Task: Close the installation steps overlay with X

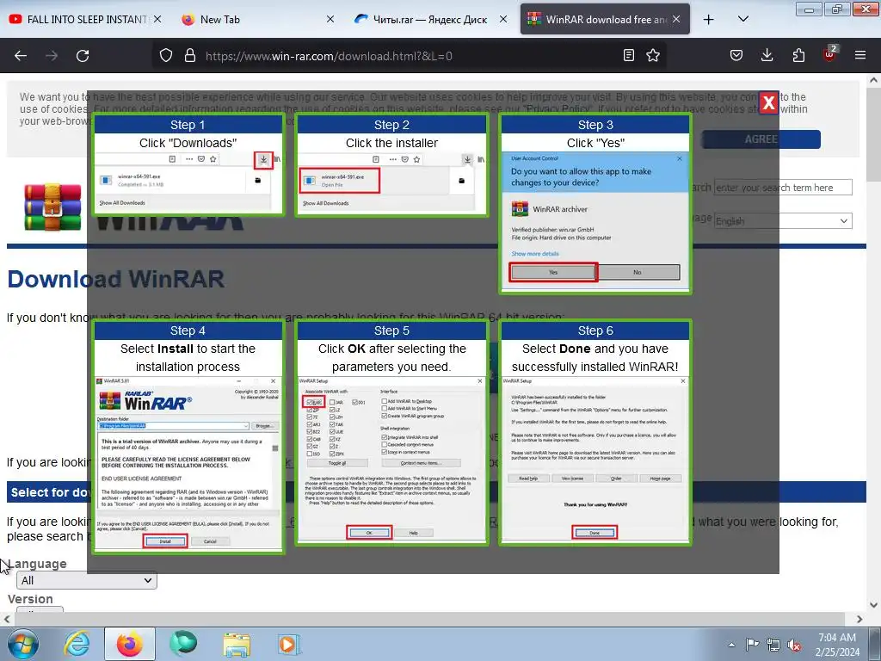Action: click(x=768, y=103)
